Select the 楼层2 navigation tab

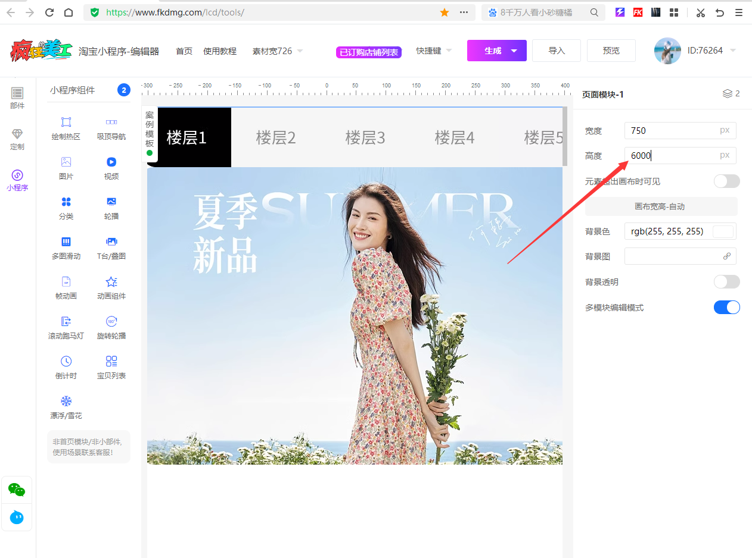coord(276,137)
